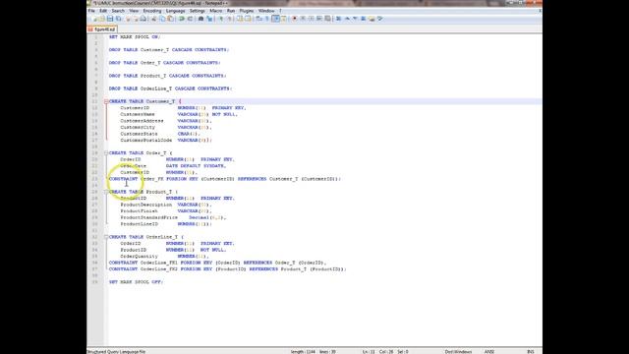Click the Replace toolbar icon

[209, 19]
